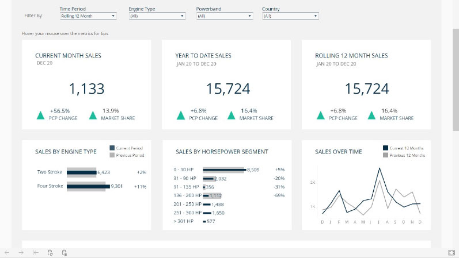Click the Revert icon in bottom toolbar

(36, 252)
